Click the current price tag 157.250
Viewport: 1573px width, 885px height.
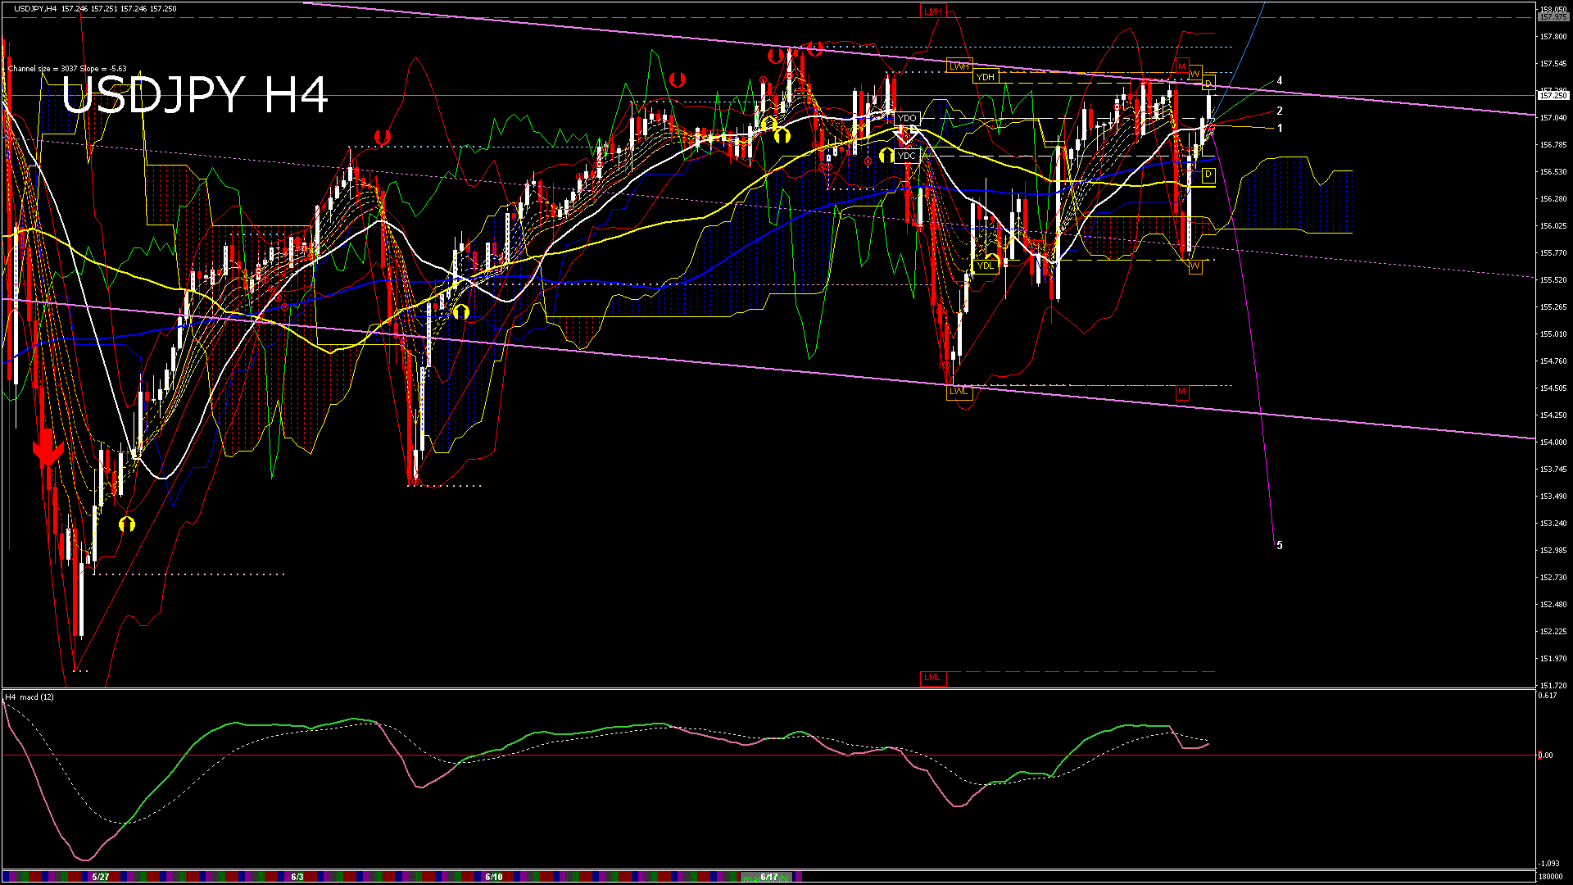click(x=1553, y=96)
